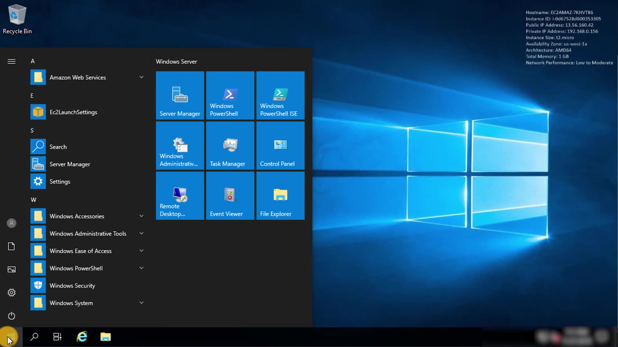Click the Power icon in the Start sidebar
Screen dimensions: 618x347
[x=12, y=316]
